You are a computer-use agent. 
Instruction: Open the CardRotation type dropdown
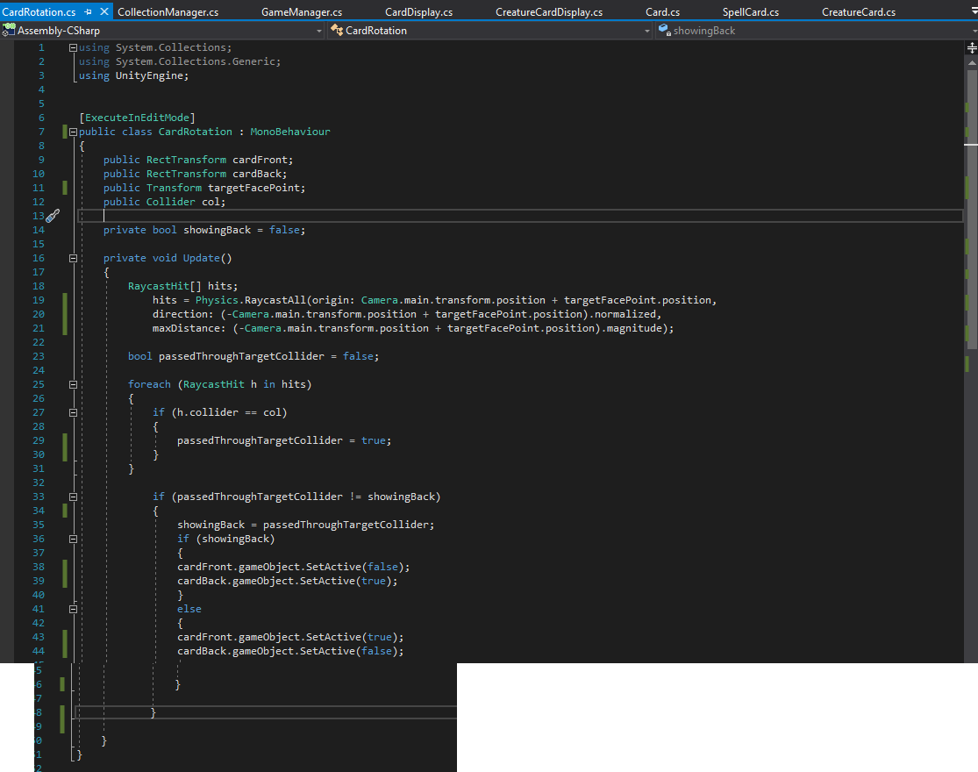[647, 31]
